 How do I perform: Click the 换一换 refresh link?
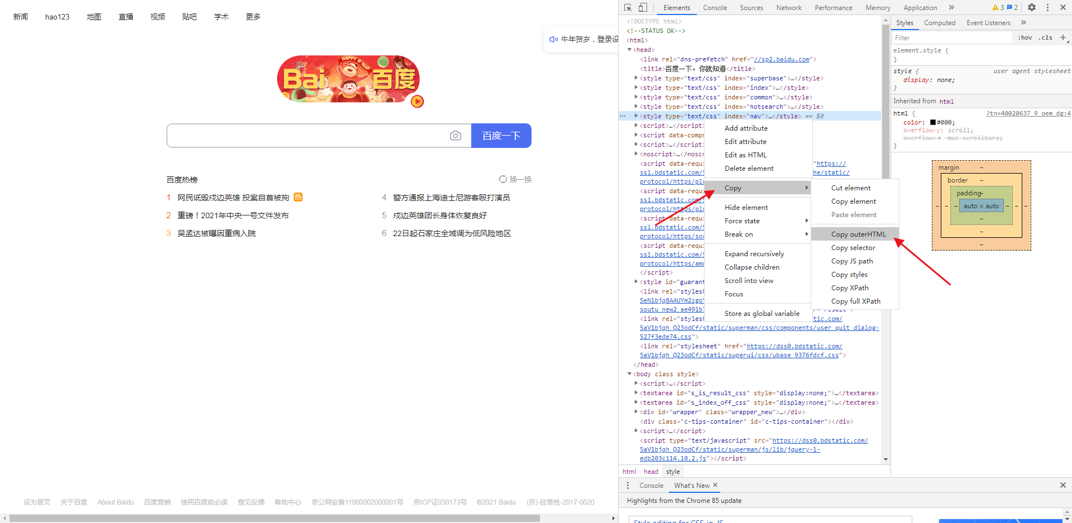[x=520, y=179]
